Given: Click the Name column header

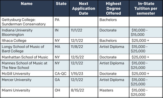Looking at the screenshot, I should (x=27, y=8).
